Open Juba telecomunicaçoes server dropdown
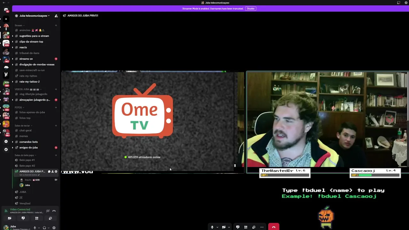Screen dimensions: 409x230 pos(35,16)
